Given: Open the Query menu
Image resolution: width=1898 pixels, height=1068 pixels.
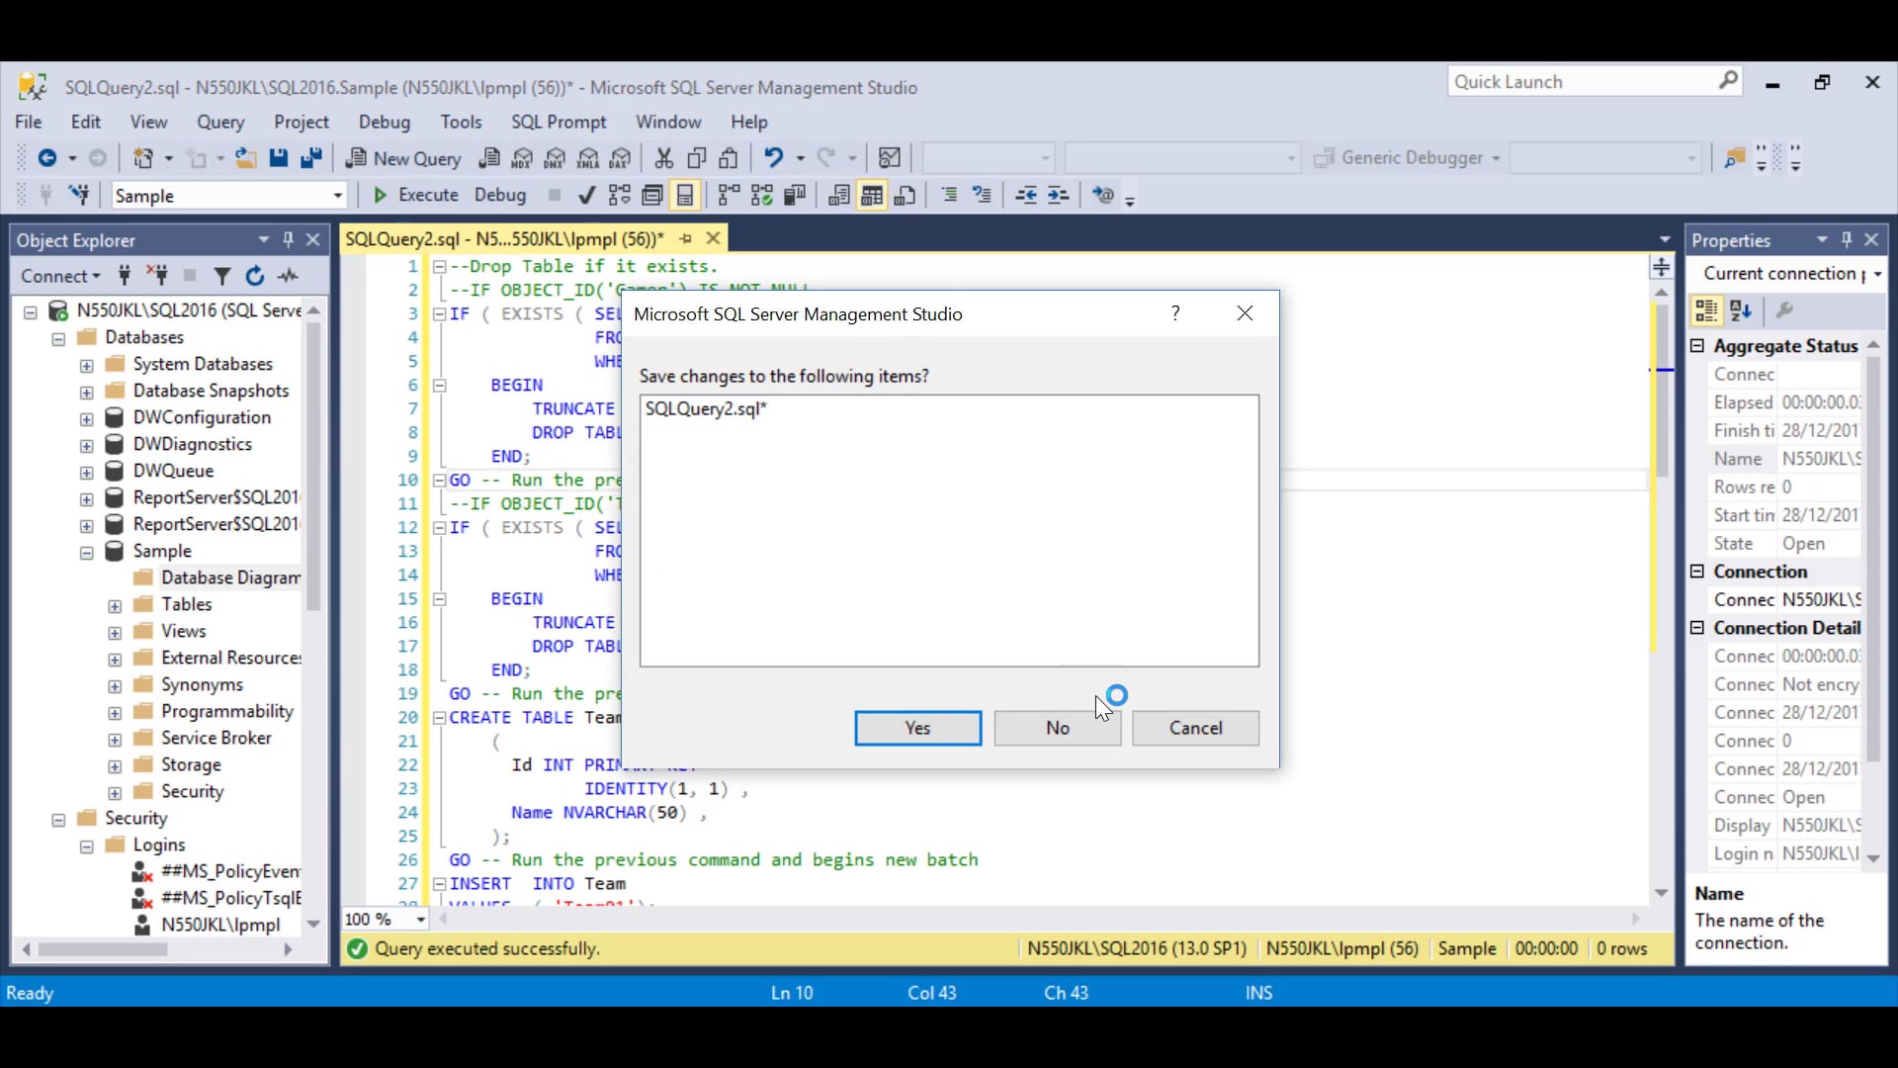Looking at the screenshot, I should coord(221,121).
